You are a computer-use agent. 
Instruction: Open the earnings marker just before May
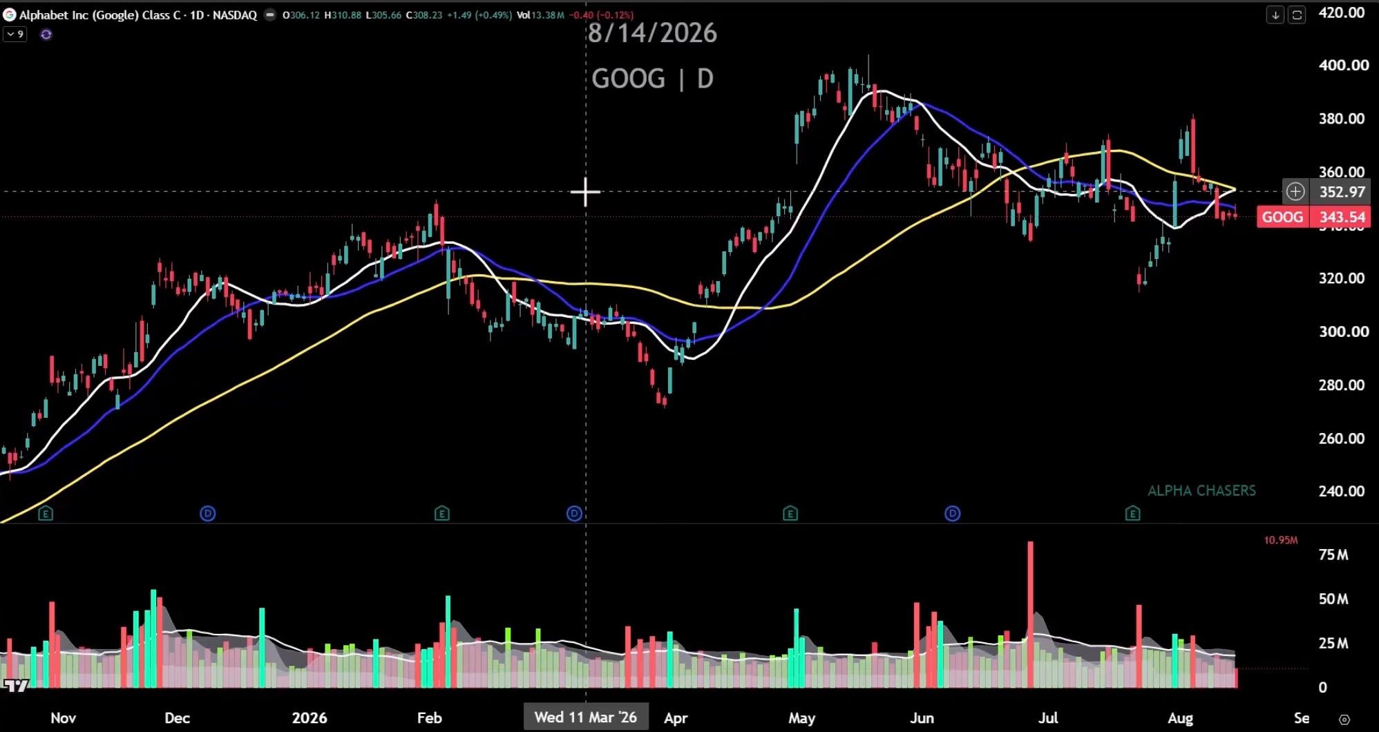(x=790, y=513)
